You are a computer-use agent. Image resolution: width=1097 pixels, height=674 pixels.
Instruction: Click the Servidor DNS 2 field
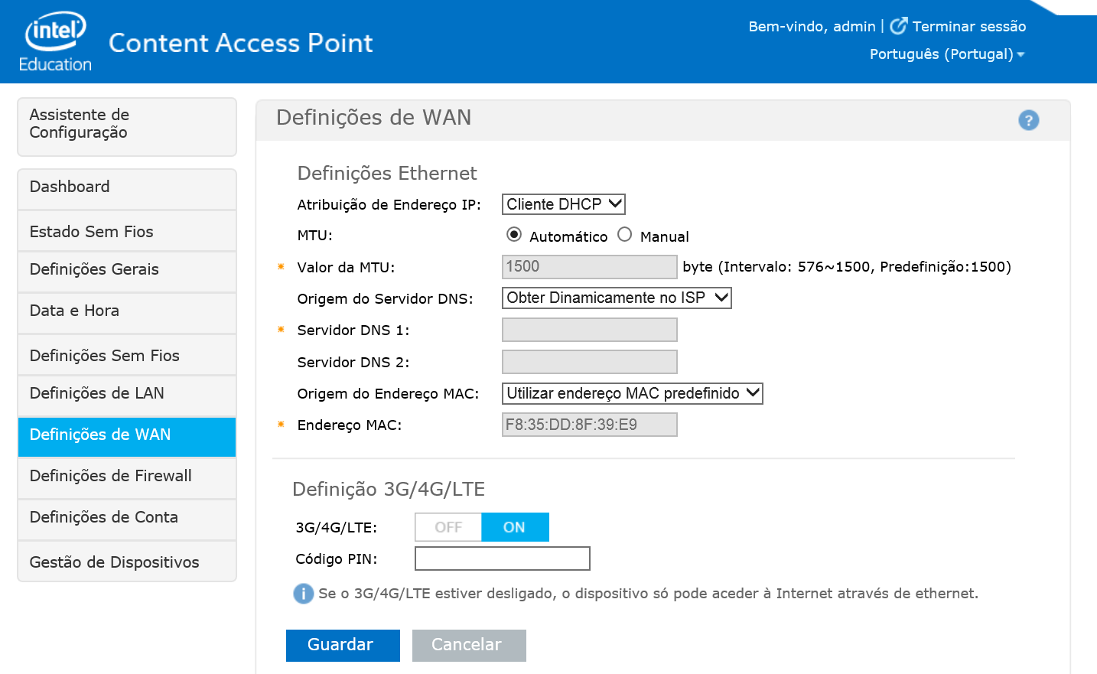coord(589,362)
